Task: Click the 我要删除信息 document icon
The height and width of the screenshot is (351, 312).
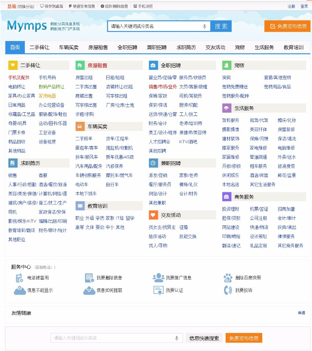Action: point(89,278)
